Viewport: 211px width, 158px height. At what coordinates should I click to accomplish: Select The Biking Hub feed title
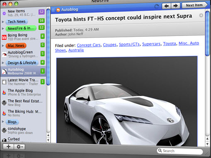click(x=24, y=111)
